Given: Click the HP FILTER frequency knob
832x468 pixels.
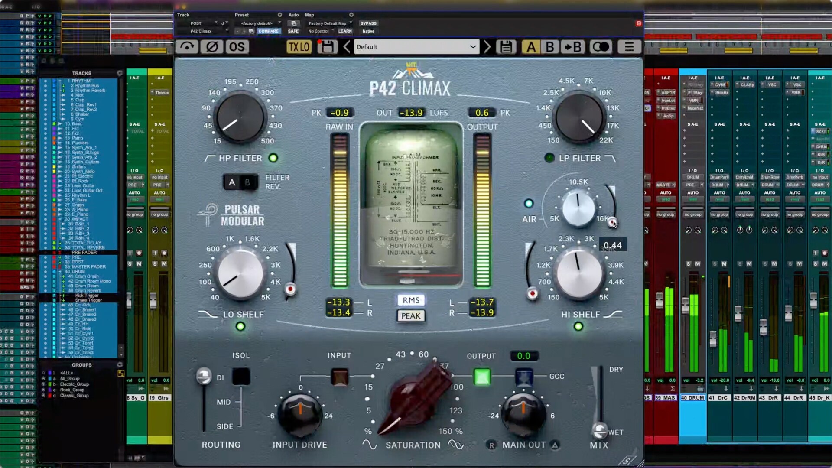Looking at the screenshot, I should (x=240, y=118).
